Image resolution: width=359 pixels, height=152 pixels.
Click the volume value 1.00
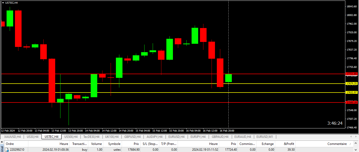click(100, 150)
